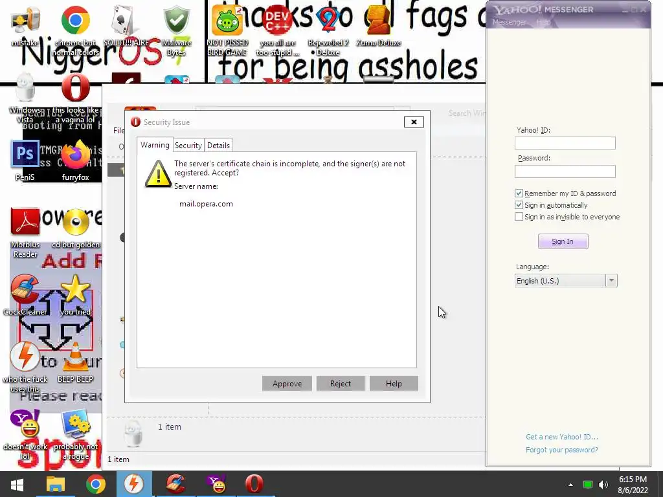Open the Messenger menu in Yahoo Messenger

tap(509, 22)
